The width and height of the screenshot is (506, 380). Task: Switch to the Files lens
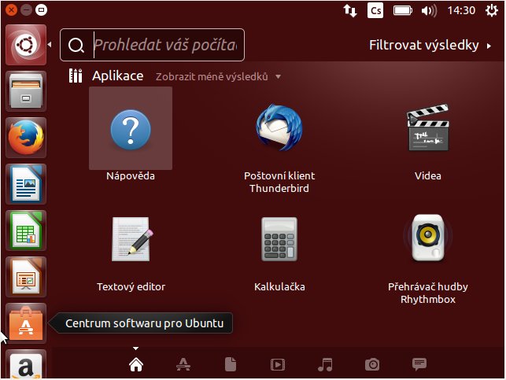(x=231, y=364)
